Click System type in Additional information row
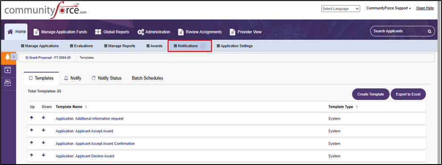This screenshot has height=165, width=442. [334, 119]
